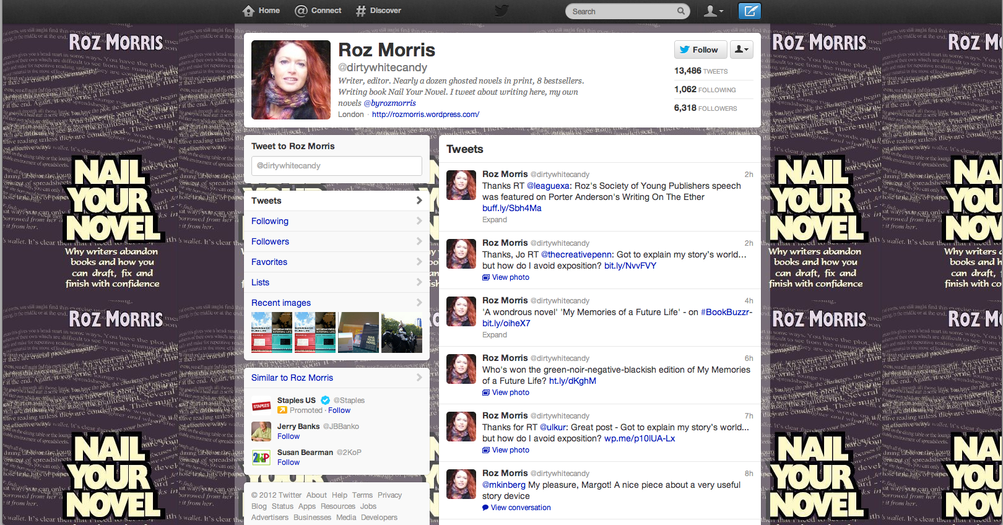Screen dimensions: 1003x525
Task: Click the chevron on the Followers row
Action: [x=419, y=241]
